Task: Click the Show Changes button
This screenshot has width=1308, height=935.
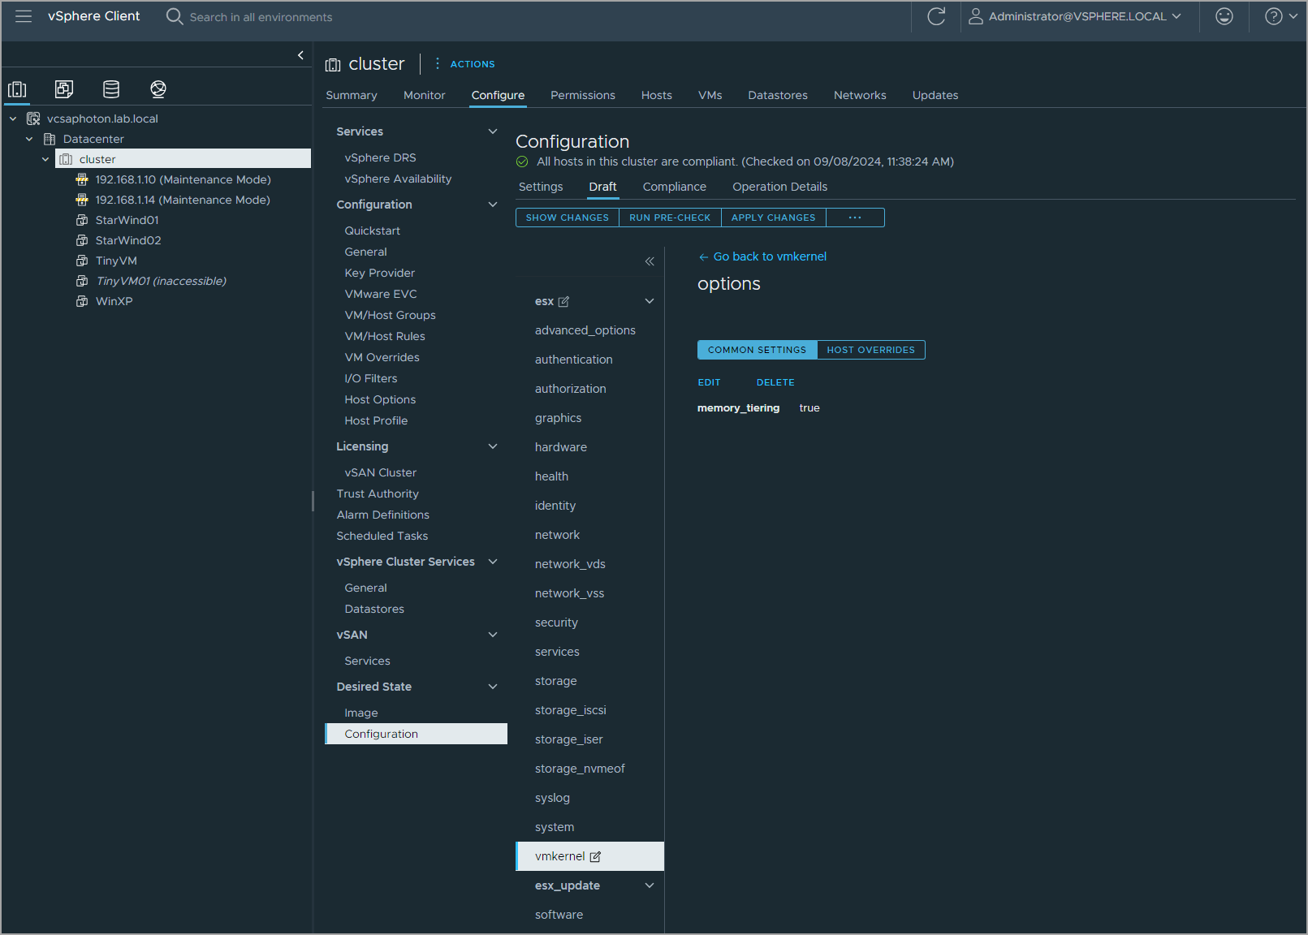Action: point(568,218)
